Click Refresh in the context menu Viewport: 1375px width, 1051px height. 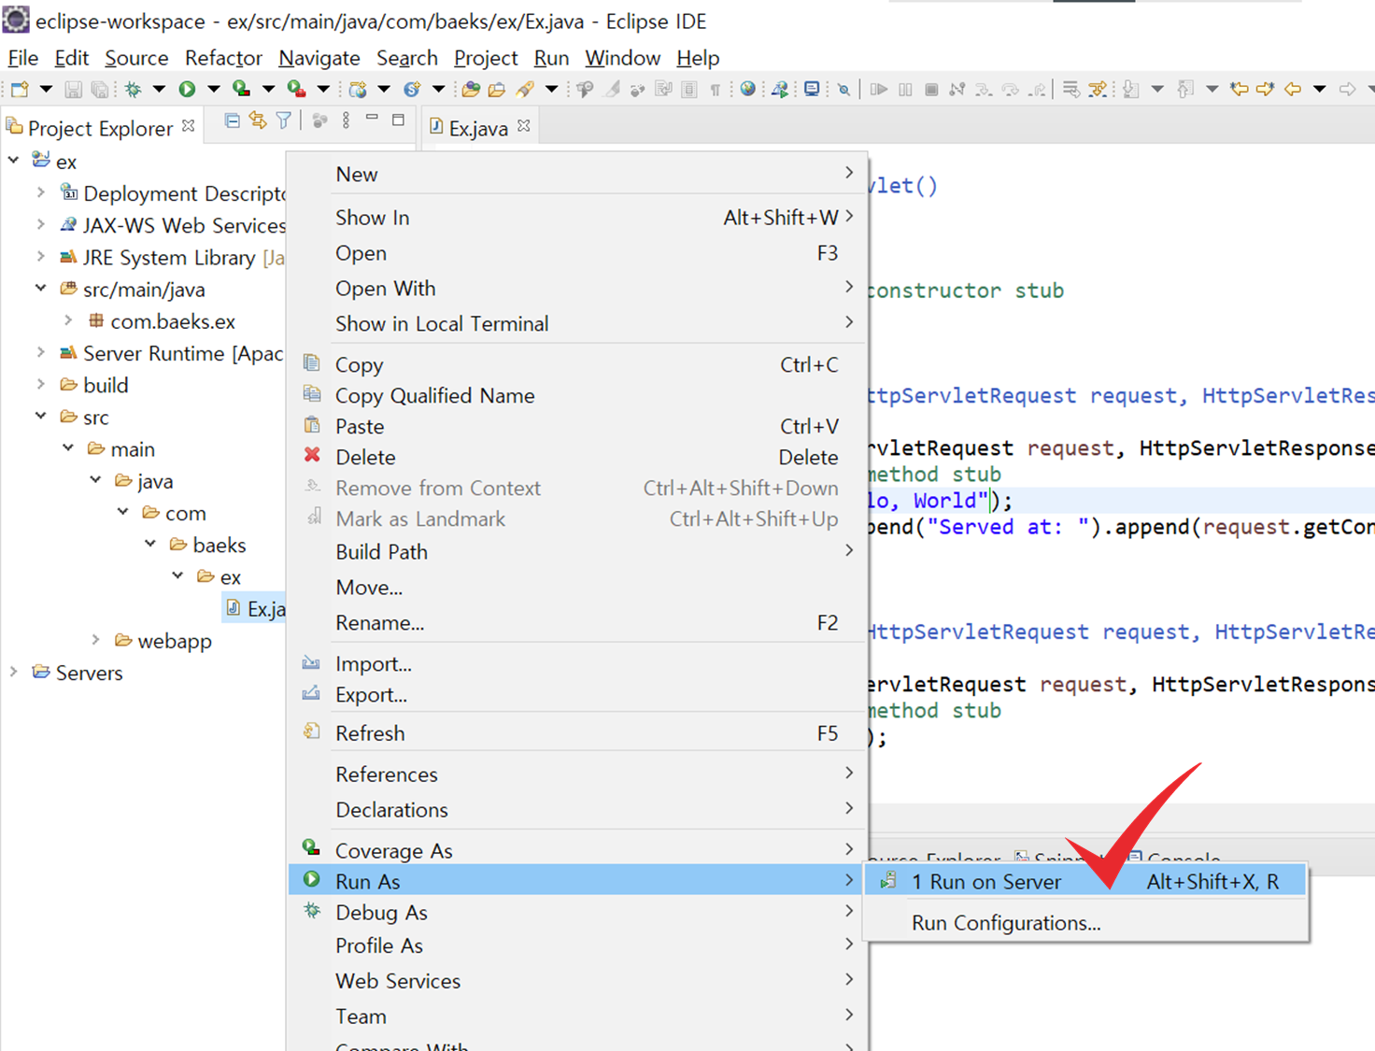578,733
